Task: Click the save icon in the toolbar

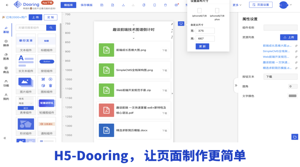Action: click(x=102, y=5)
